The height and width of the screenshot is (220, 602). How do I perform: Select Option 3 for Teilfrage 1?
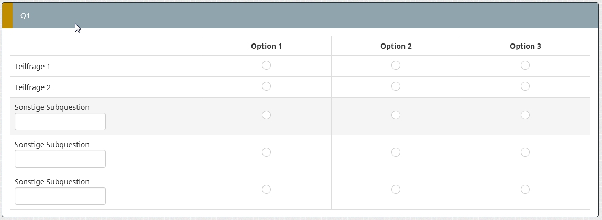point(525,65)
